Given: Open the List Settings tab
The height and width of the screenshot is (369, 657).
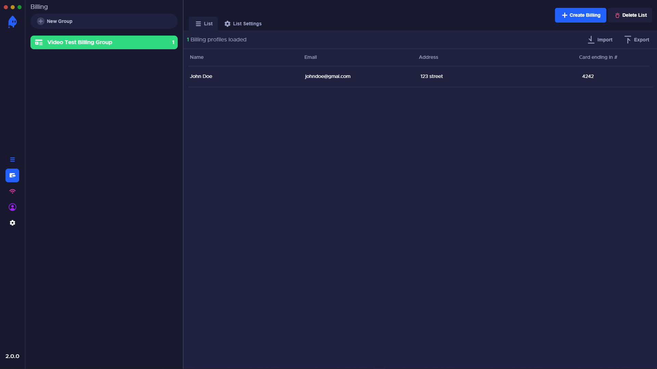Looking at the screenshot, I should point(243,24).
